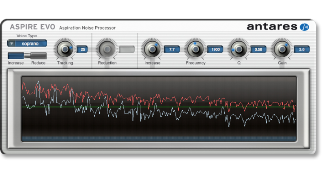
Task: Click the ASPIRE EVO title
Action: pos(32,27)
